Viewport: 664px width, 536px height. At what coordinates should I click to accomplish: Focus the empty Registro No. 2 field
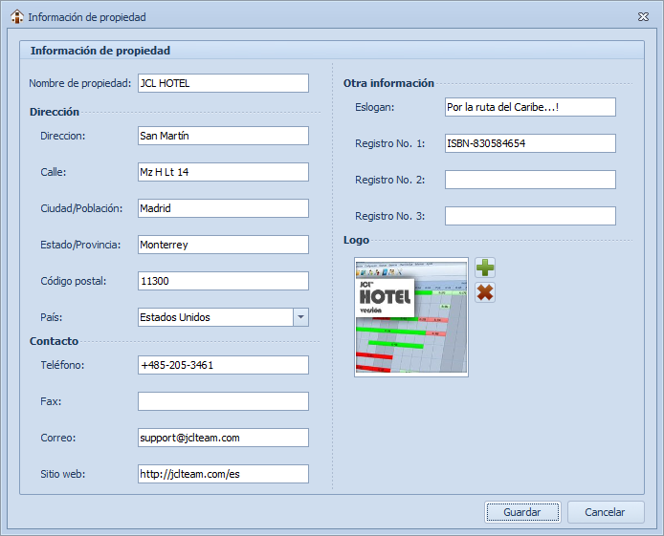[530, 180]
